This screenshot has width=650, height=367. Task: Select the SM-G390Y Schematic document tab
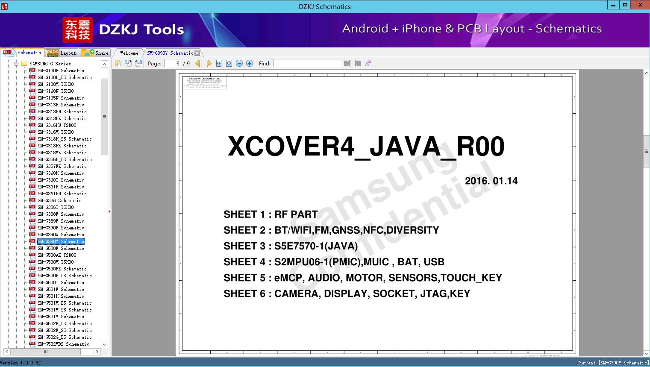tap(170, 53)
